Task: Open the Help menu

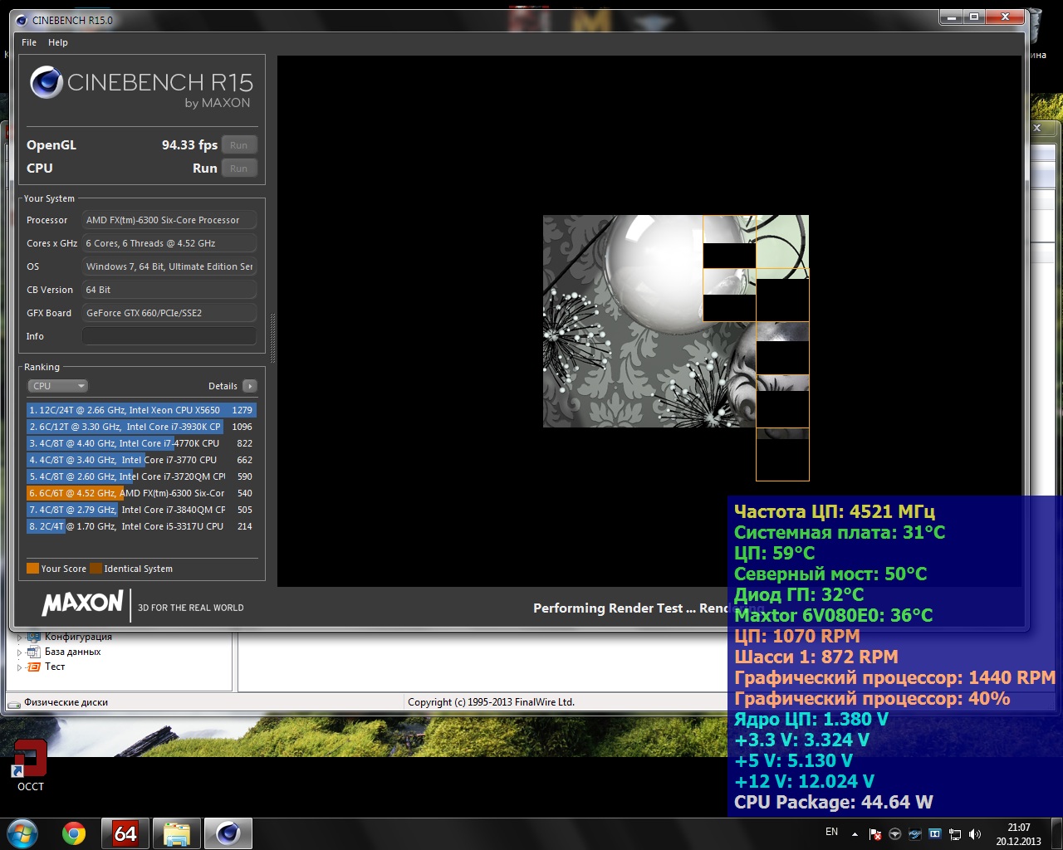Action: tap(58, 42)
